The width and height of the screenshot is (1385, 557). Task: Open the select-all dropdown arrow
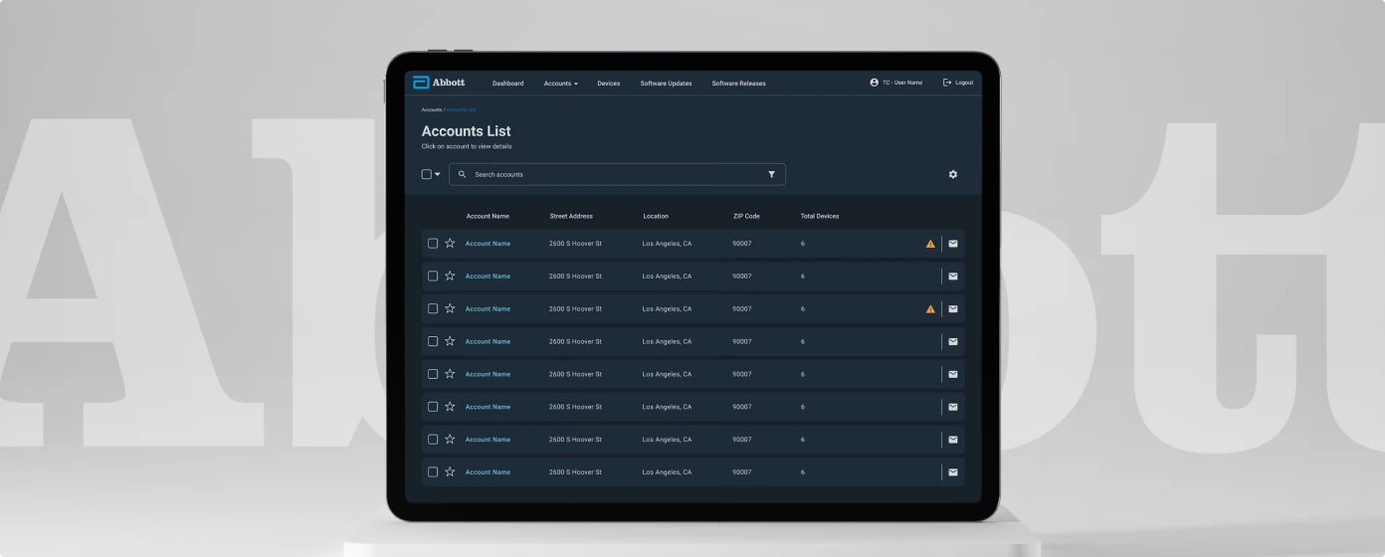(x=438, y=174)
